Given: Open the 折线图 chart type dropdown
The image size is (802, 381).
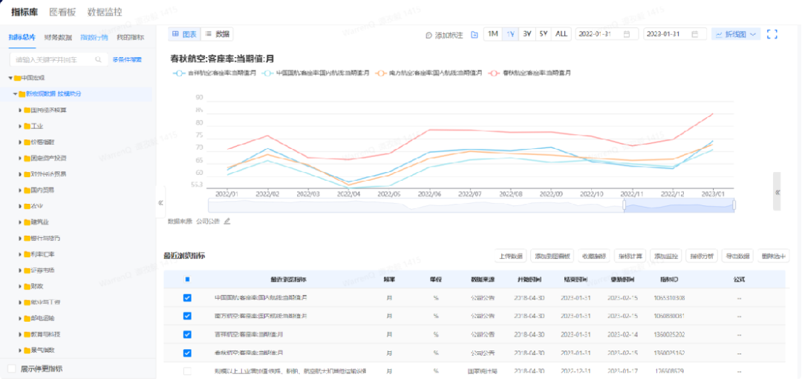Looking at the screenshot, I should (735, 34).
